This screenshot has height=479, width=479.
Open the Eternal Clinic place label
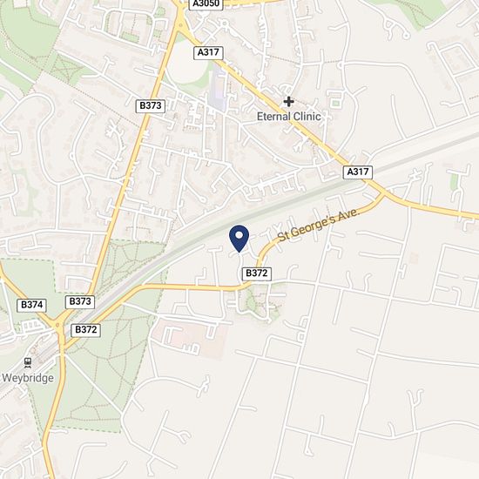click(288, 117)
